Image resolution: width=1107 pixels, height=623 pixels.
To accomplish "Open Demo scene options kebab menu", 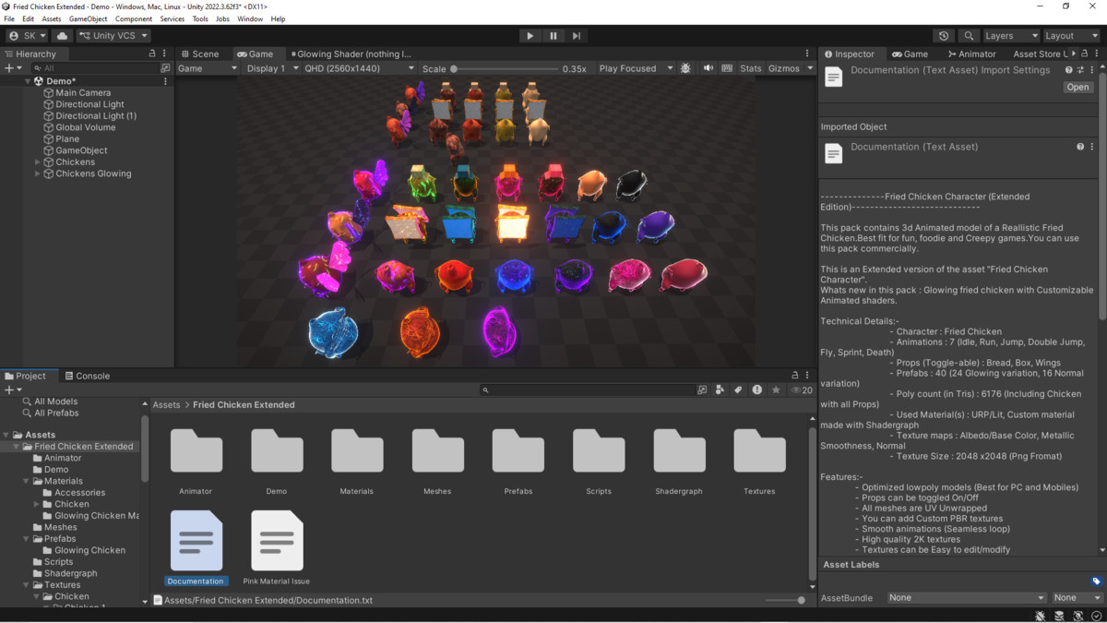I will (x=166, y=81).
